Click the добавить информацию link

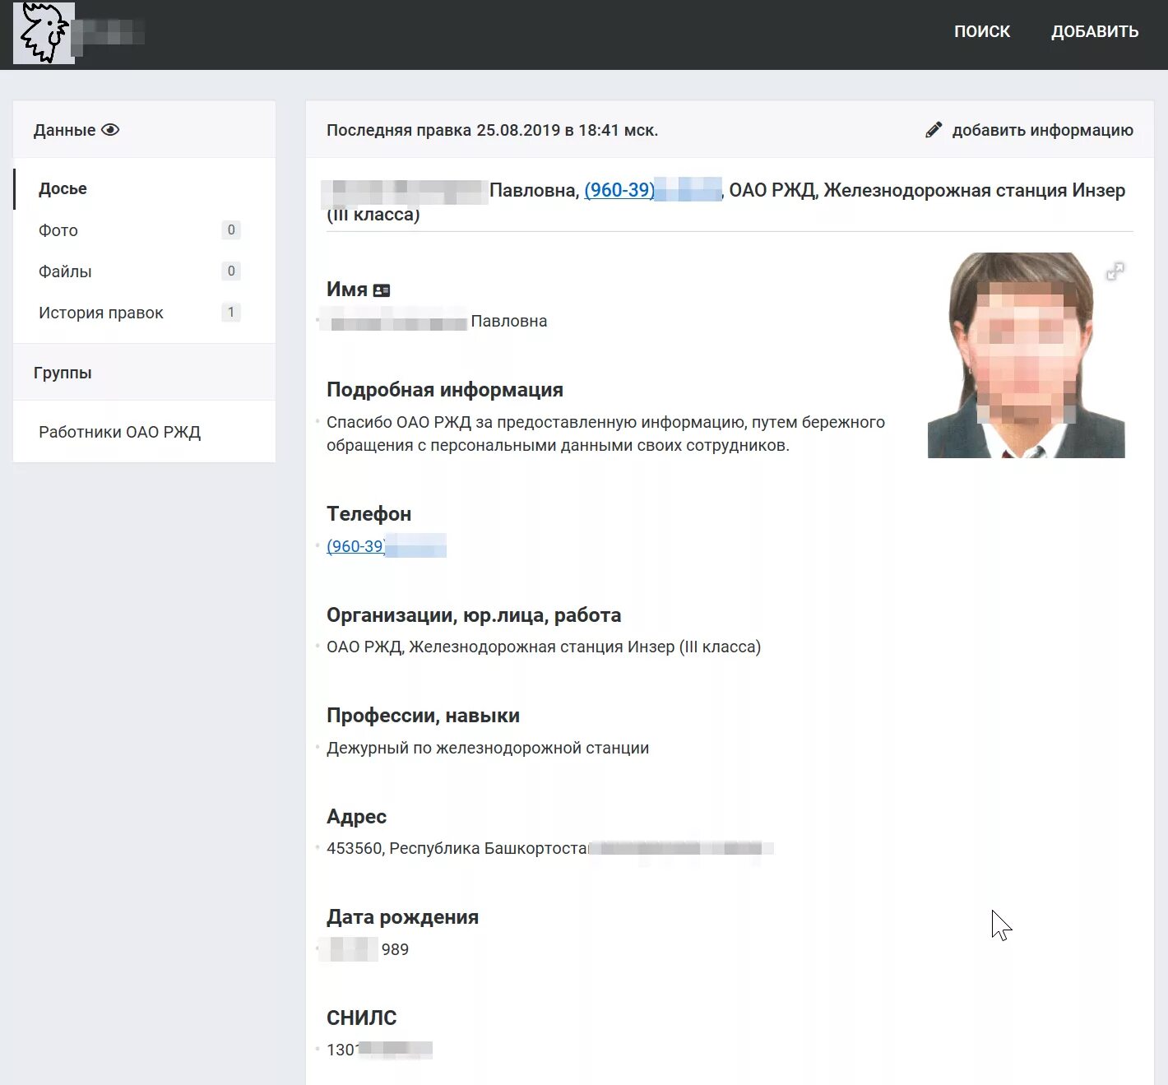[1042, 130]
